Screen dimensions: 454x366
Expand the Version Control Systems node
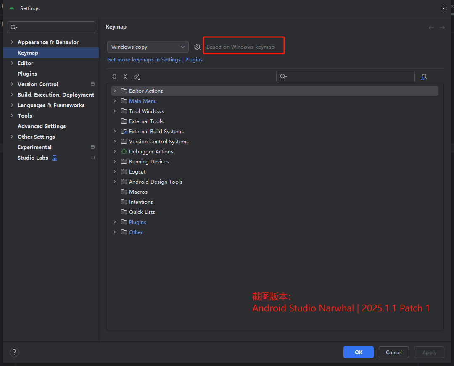(x=115, y=141)
